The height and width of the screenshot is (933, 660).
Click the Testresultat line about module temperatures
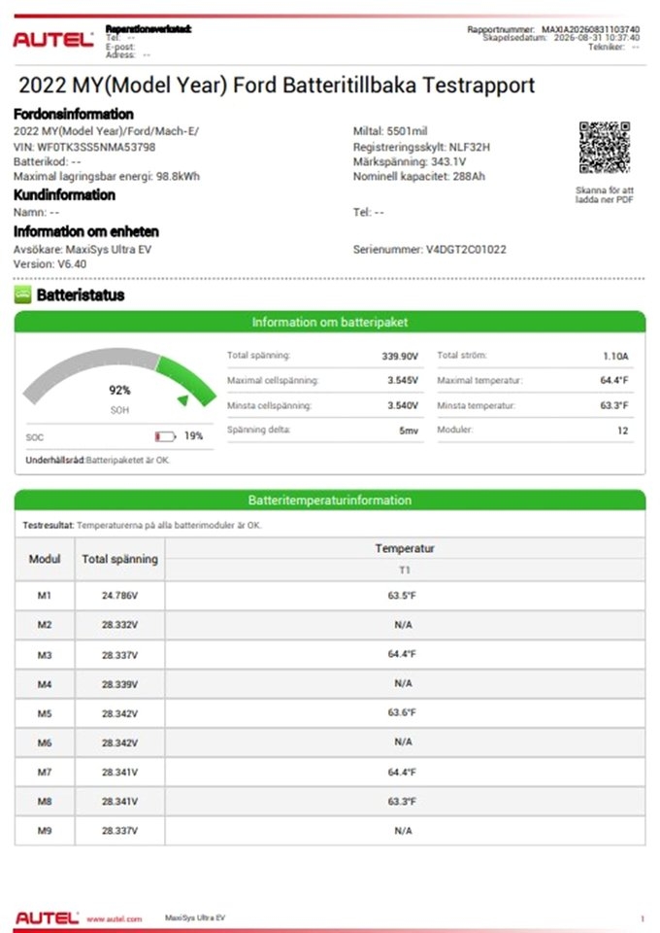[x=142, y=525]
